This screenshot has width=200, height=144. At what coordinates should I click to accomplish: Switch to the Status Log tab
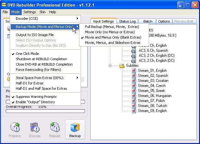[x=127, y=21]
